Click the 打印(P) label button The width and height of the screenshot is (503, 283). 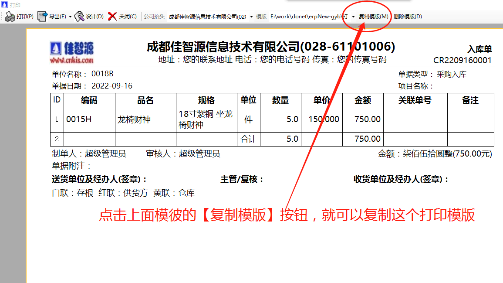click(x=25, y=17)
